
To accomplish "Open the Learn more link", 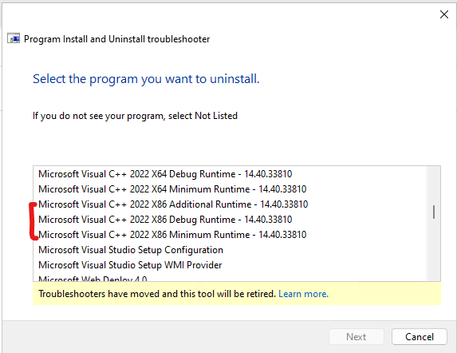I will (303, 294).
